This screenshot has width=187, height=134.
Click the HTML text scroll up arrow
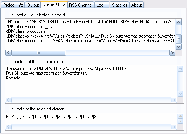179,22
